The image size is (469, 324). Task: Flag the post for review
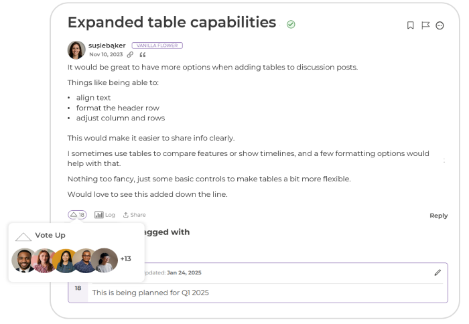coord(425,25)
